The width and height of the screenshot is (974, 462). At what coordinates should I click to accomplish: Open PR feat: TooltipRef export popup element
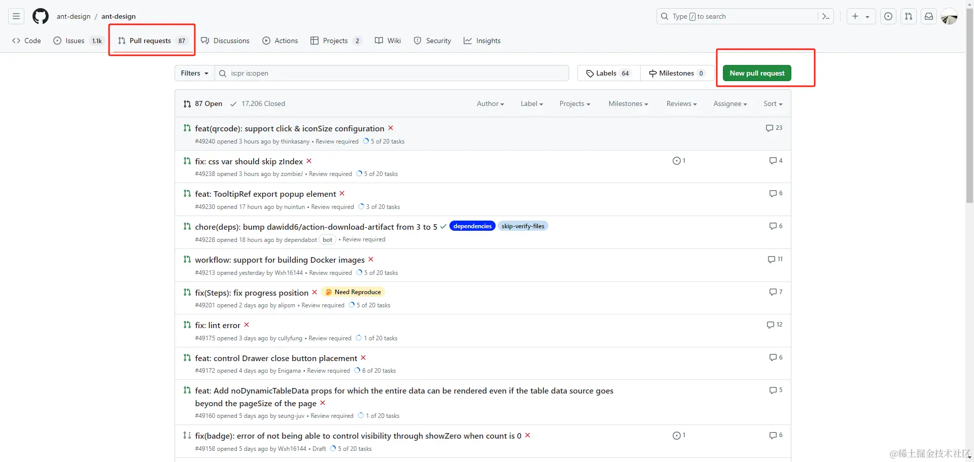point(265,194)
